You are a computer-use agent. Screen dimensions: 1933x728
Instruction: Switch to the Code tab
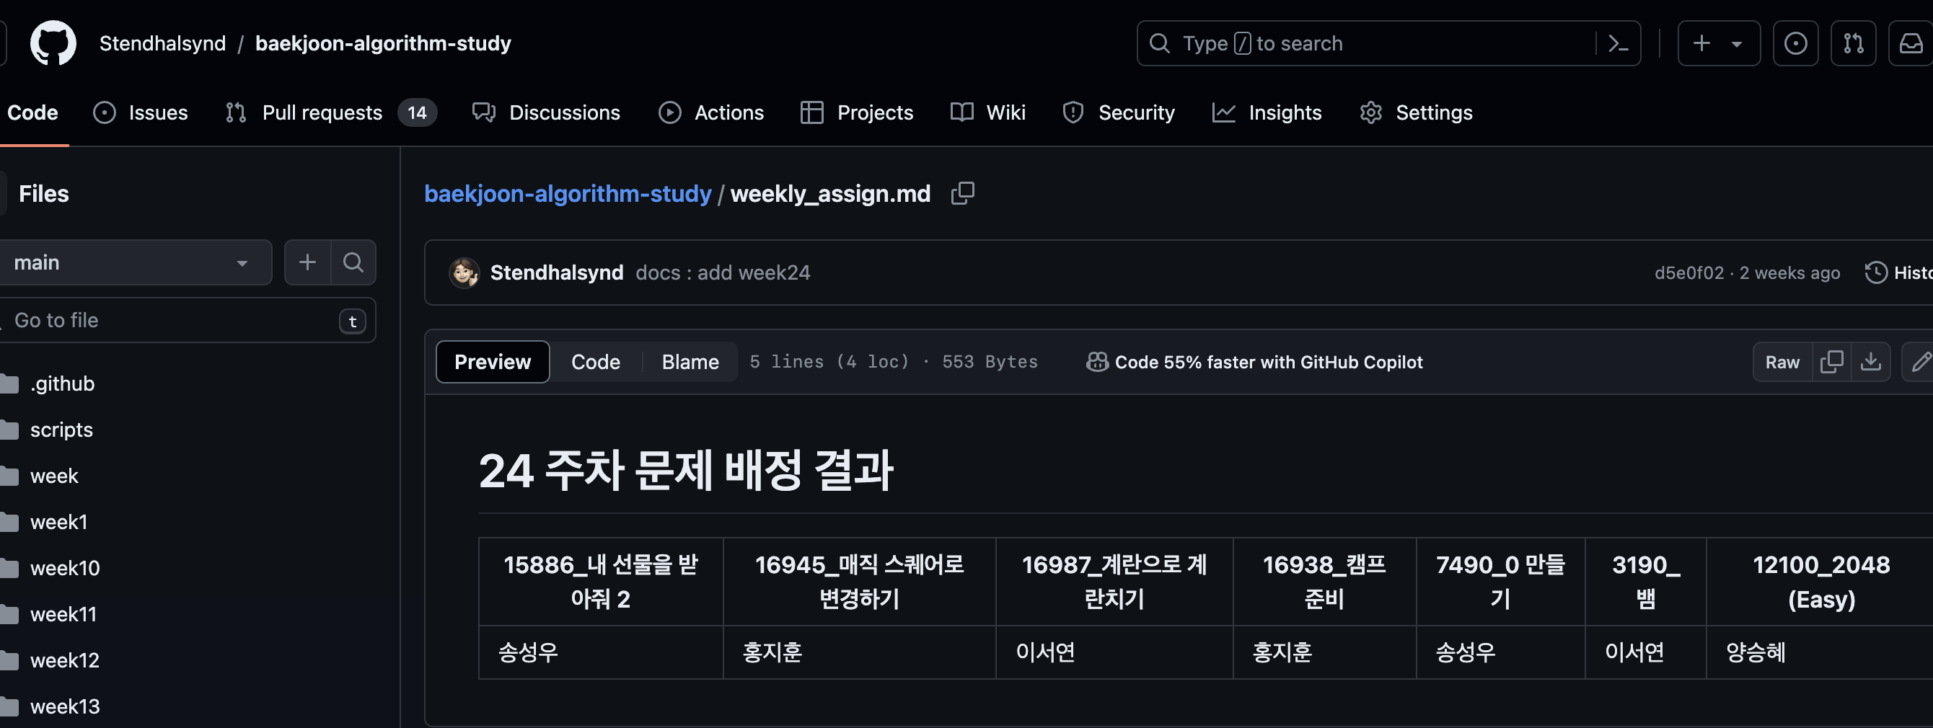[x=32, y=112]
